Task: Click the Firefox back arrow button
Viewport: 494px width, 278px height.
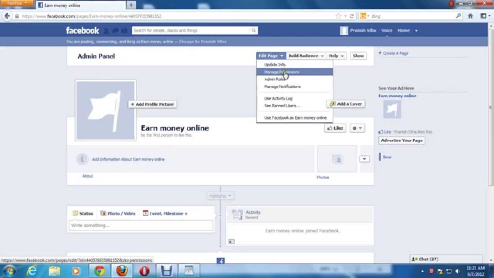Action: 7,16
